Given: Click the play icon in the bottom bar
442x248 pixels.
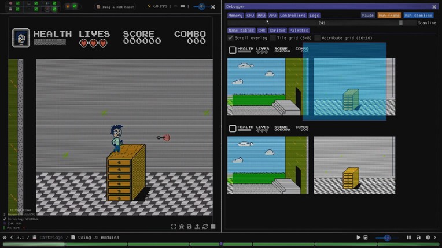Looking at the screenshot, I should coord(358,238).
